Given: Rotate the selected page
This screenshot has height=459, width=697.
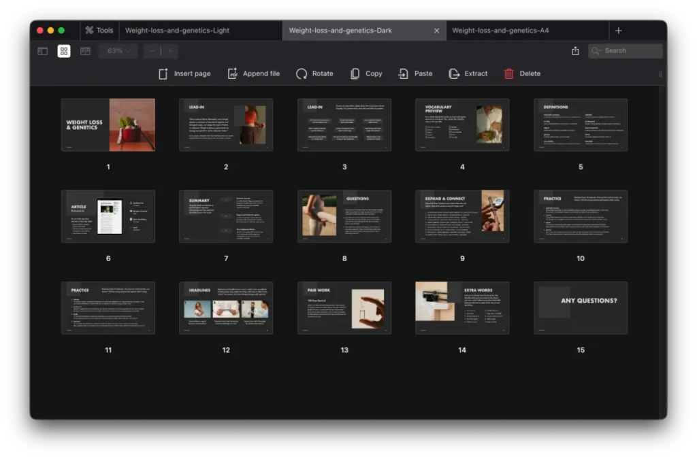Looking at the screenshot, I should (x=302, y=73).
